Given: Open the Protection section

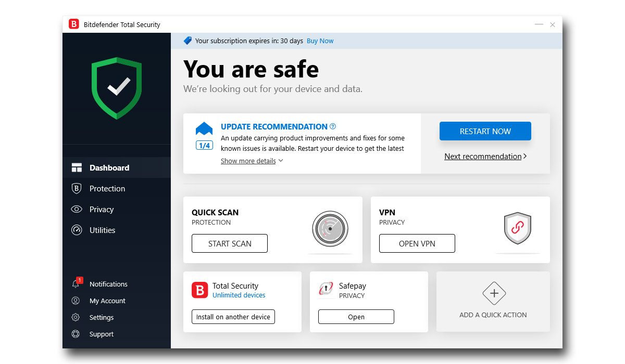Looking at the screenshot, I should [x=107, y=189].
